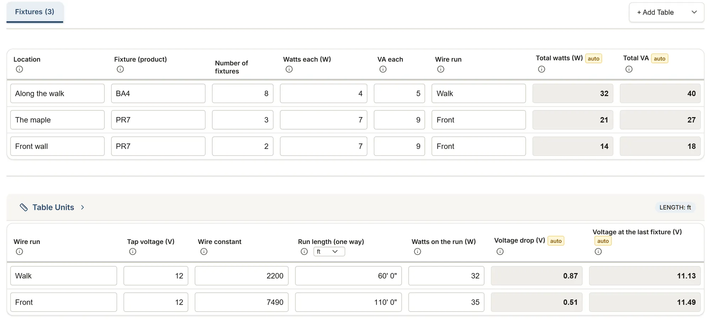
Task: Click the Total watts value 21
Action: click(x=573, y=120)
